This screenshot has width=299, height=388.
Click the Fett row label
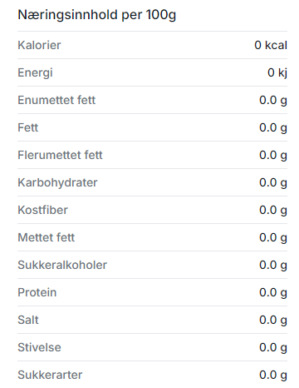click(x=28, y=127)
